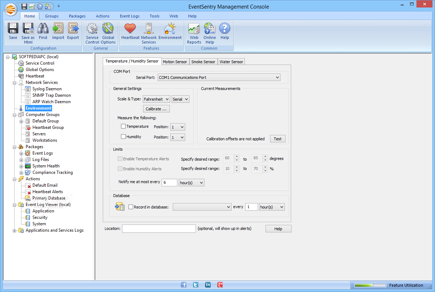Open quick access toolbar customize arrow
This screenshot has height=292, width=435.
(59, 6)
